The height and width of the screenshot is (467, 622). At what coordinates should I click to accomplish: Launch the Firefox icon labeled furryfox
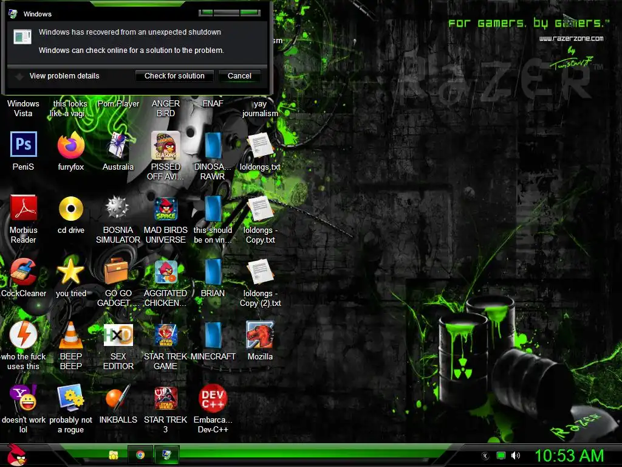(x=70, y=145)
